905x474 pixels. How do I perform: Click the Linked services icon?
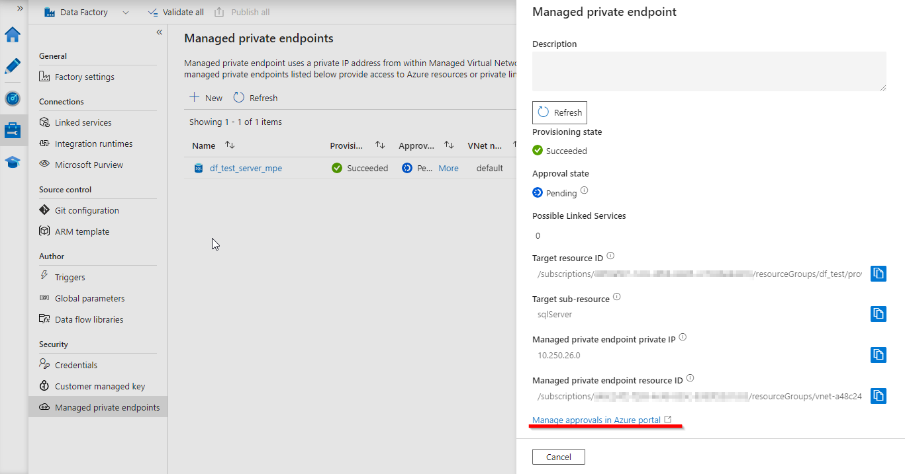(44, 122)
